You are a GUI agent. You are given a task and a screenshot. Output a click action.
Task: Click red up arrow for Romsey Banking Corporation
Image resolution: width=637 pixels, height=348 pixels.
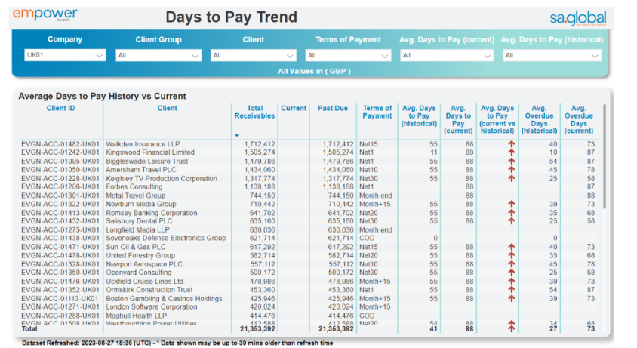point(512,213)
